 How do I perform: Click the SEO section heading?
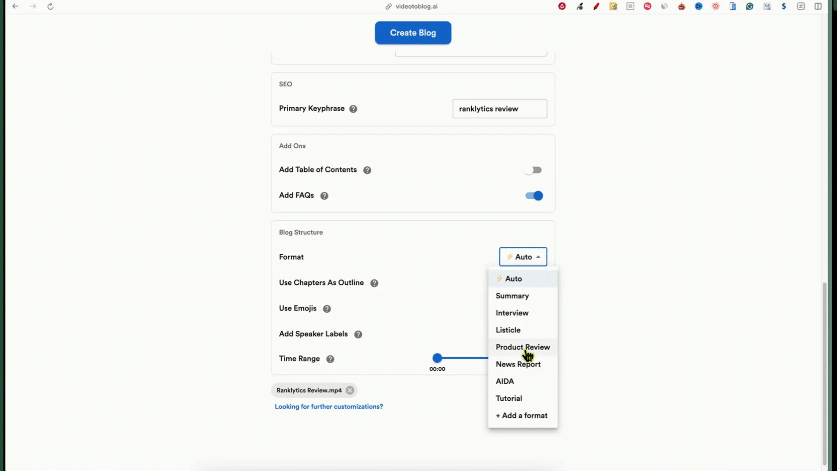pos(286,84)
